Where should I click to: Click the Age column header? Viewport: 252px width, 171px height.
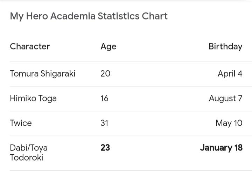coord(108,46)
